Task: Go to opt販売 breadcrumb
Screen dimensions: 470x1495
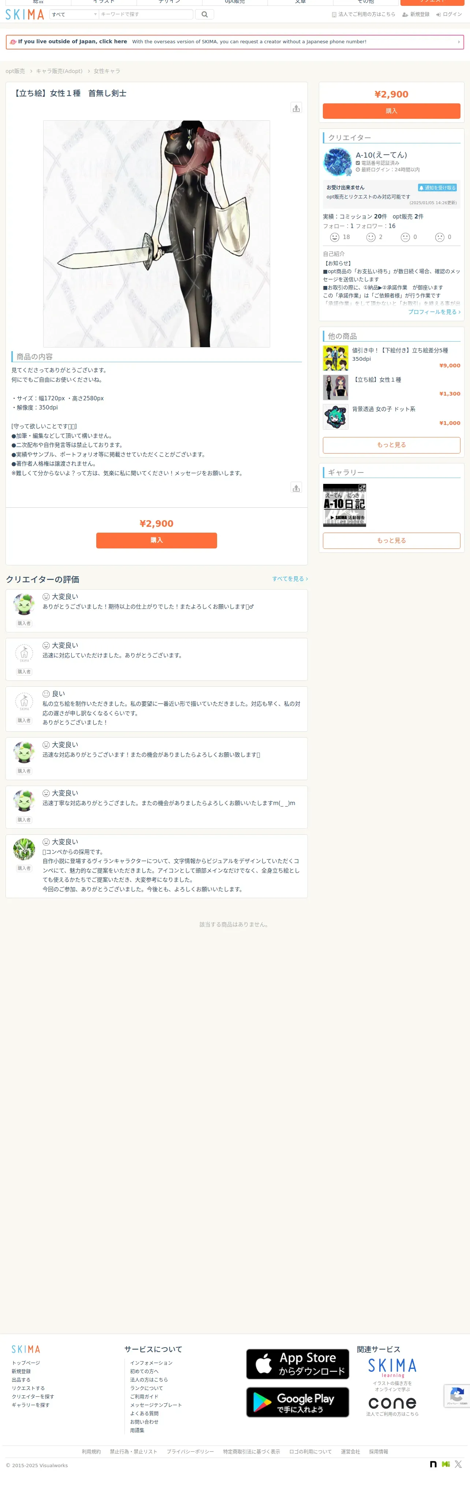Action: coord(15,71)
